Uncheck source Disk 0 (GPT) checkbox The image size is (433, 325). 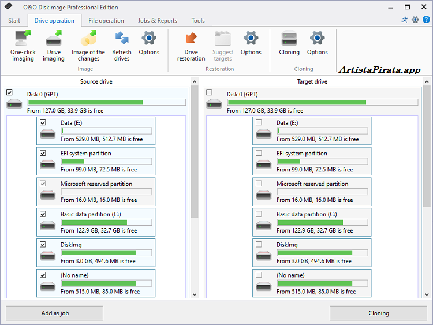coord(9,92)
